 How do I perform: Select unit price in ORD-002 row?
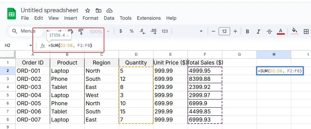(x=171, y=79)
